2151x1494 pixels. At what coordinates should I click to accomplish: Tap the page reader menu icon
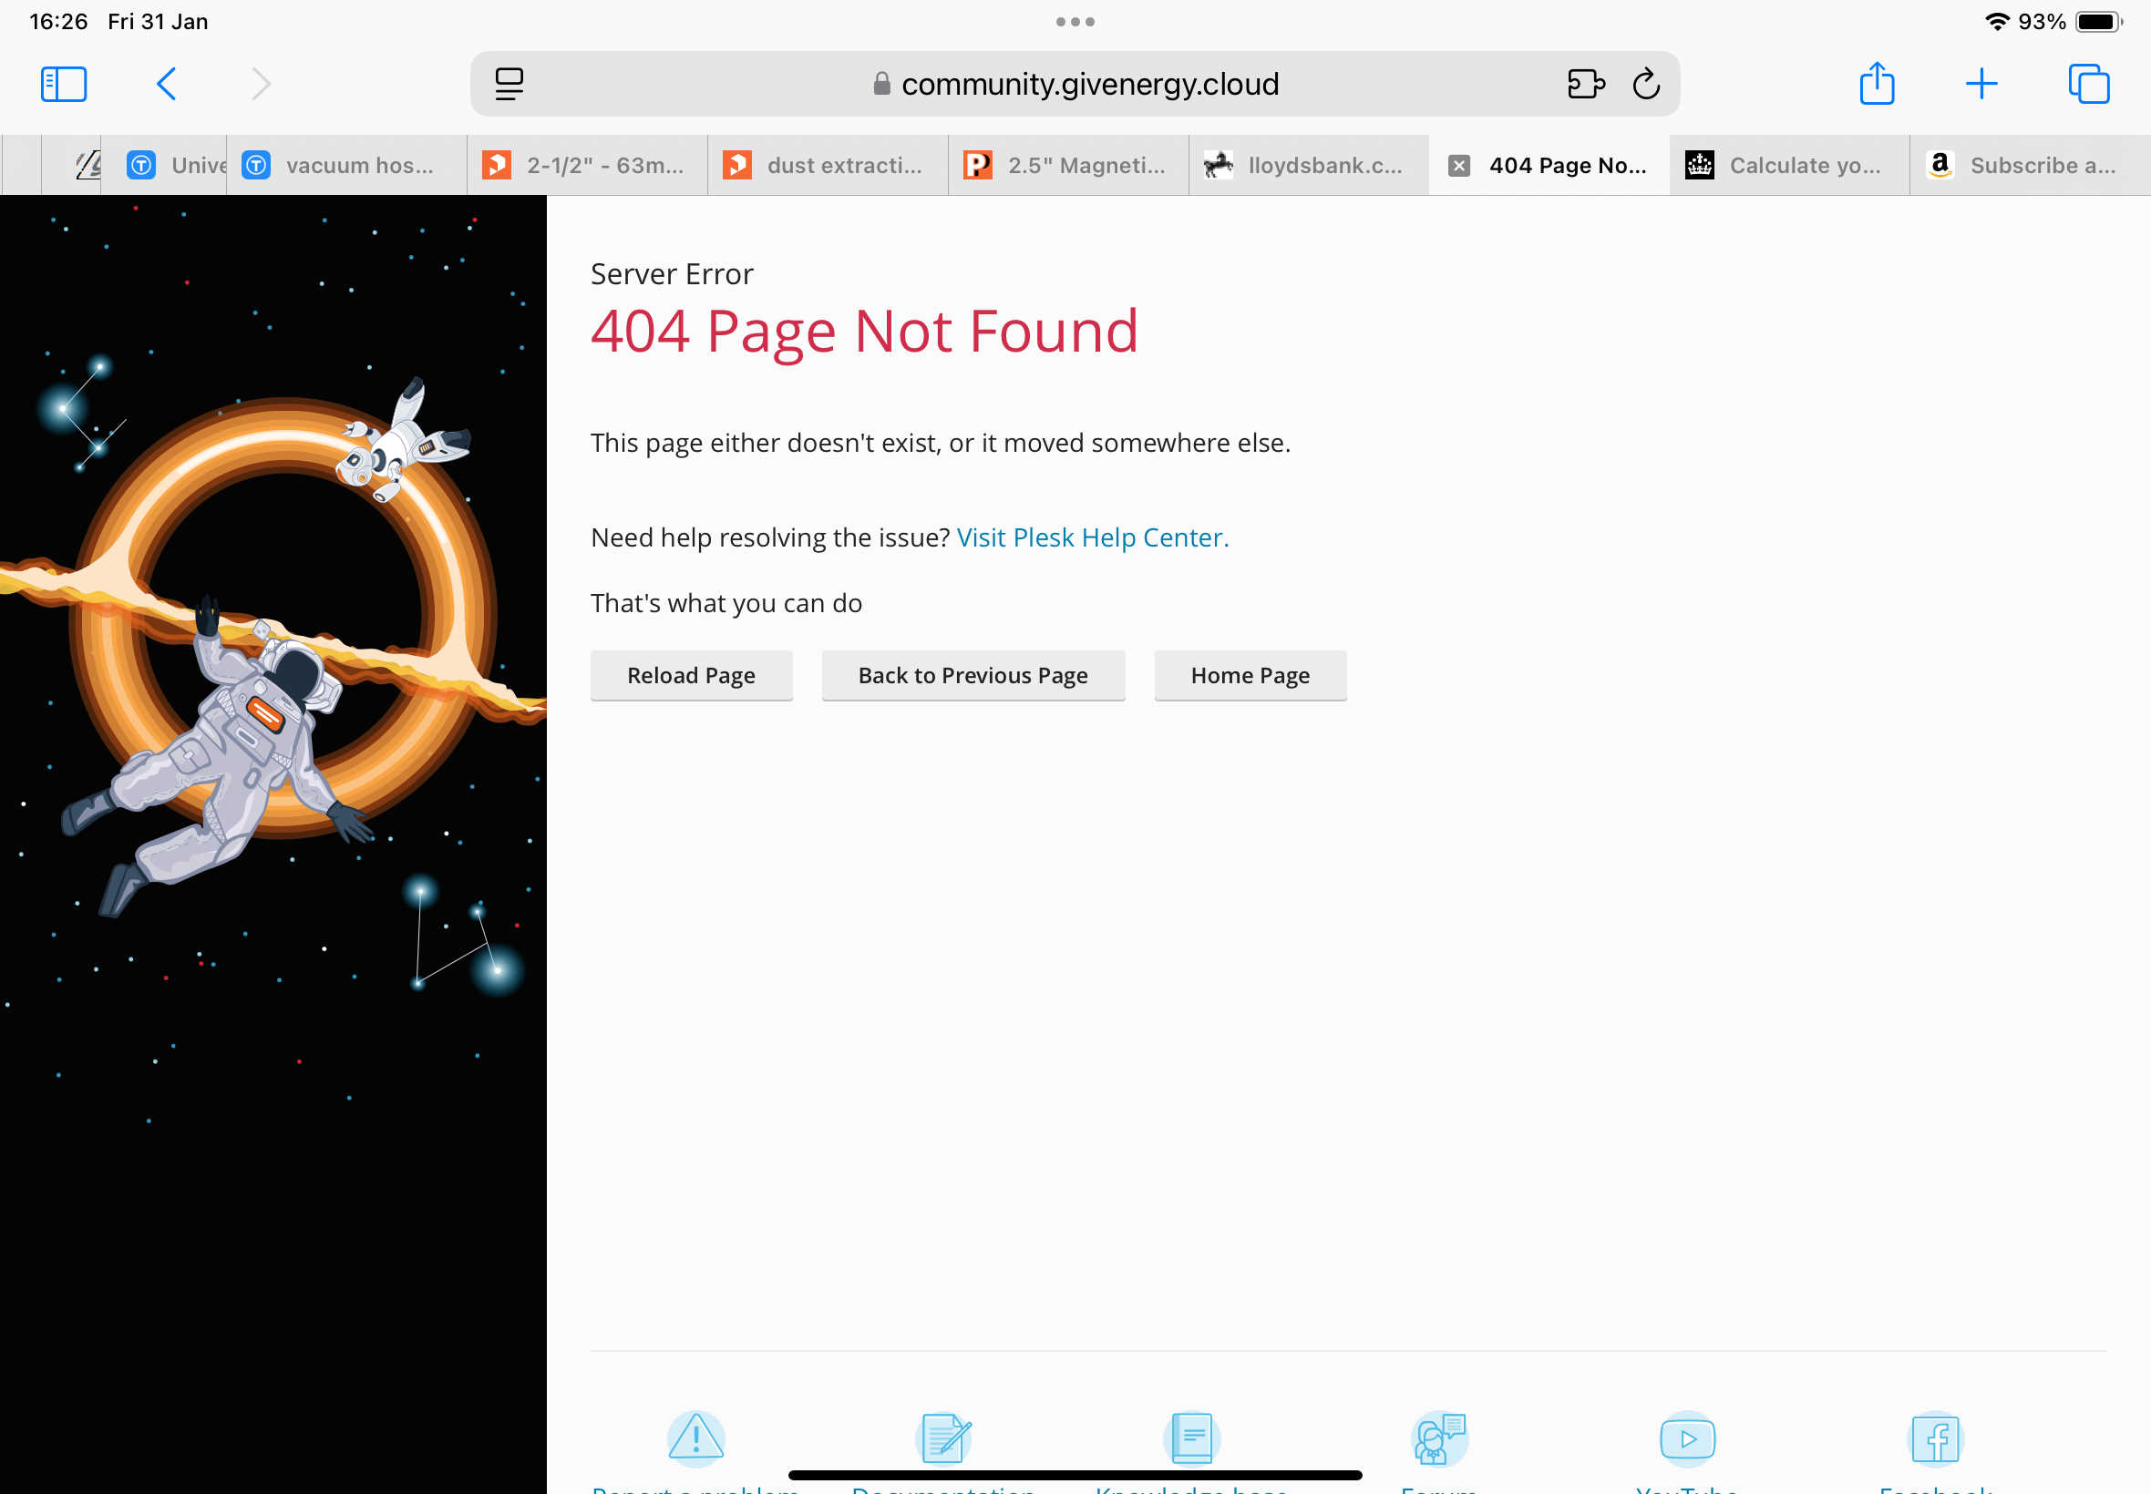pyautogui.click(x=509, y=84)
